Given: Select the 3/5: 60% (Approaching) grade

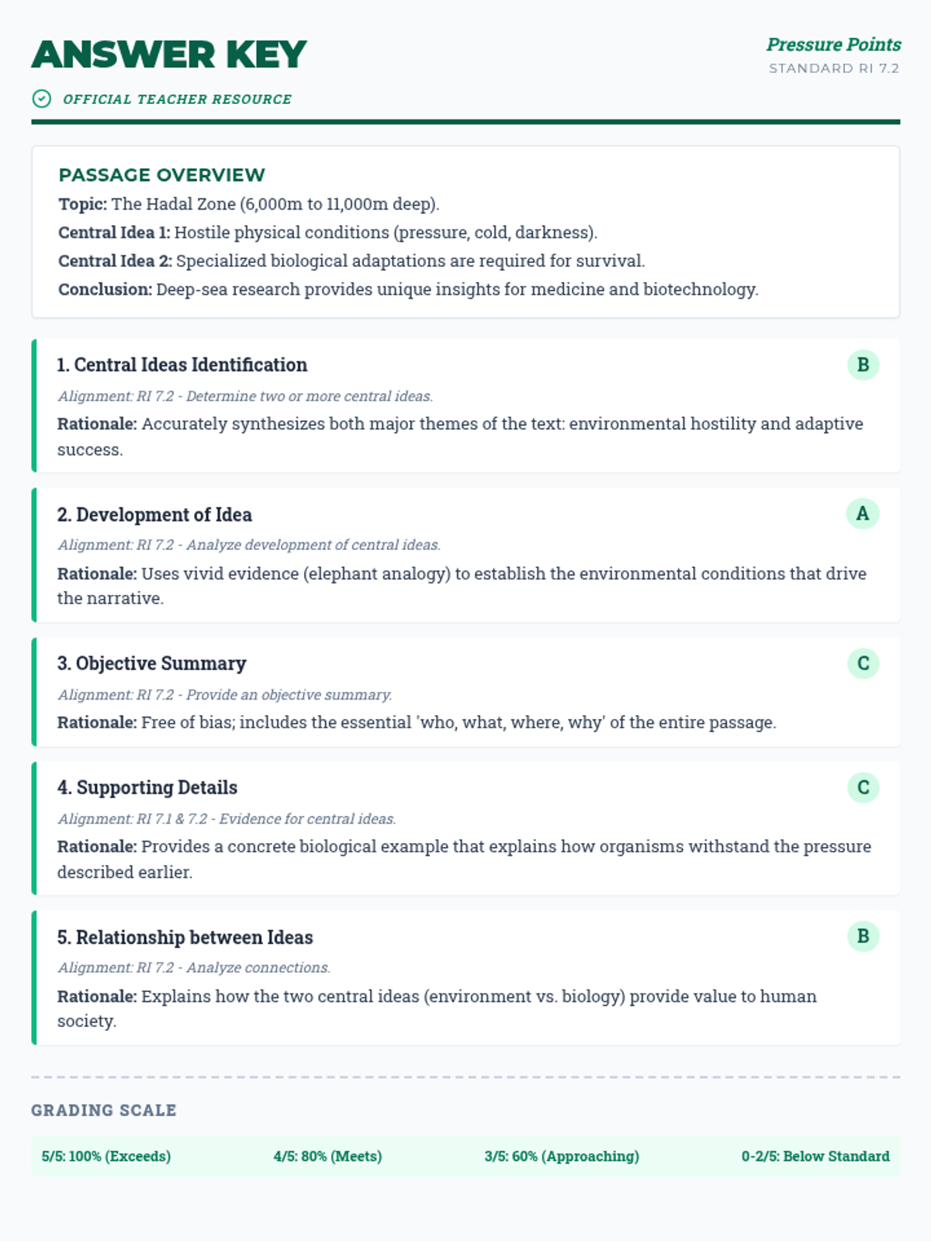Looking at the screenshot, I should pos(562,1156).
